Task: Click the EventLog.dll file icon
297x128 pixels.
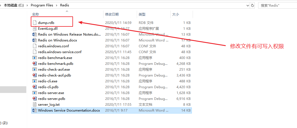Action: [34, 29]
